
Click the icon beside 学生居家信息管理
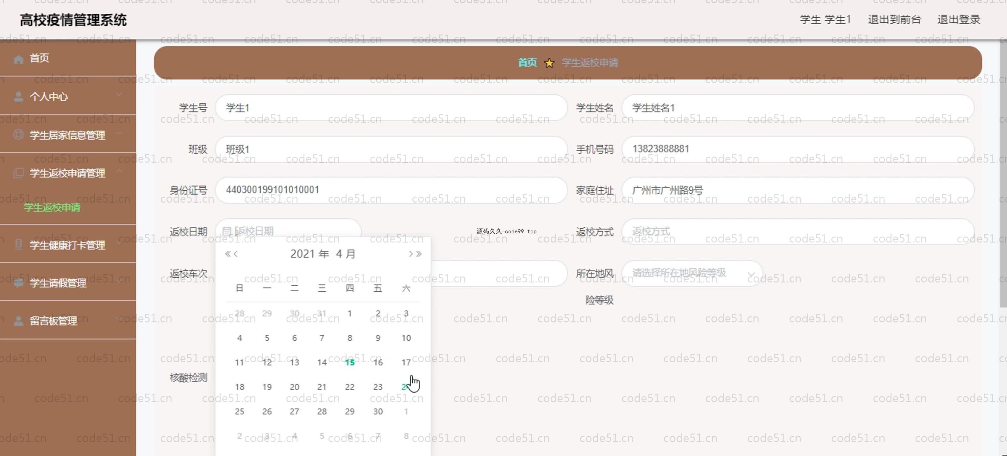point(18,135)
